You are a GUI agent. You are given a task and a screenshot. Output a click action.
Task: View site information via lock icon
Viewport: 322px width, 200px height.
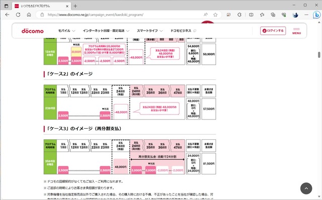[42, 15]
